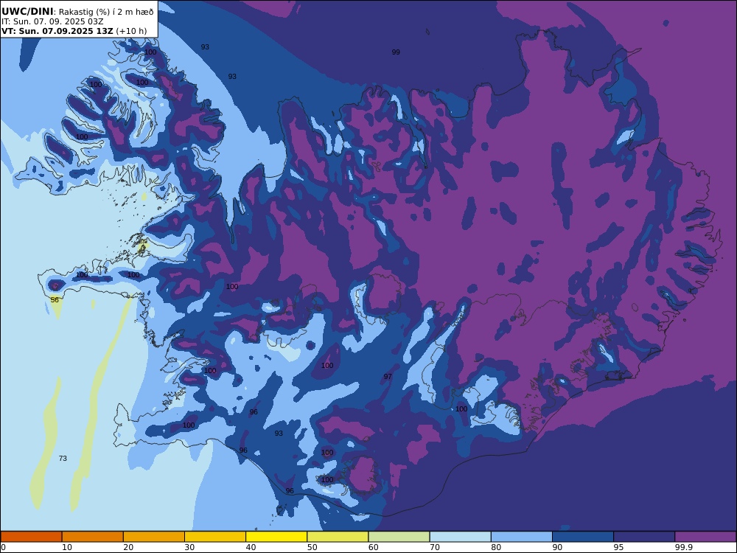Image resolution: width=737 pixels, height=553 pixels.
Task: Click the bright yellow 40–50 legend swatch
Action: (x=276, y=537)
